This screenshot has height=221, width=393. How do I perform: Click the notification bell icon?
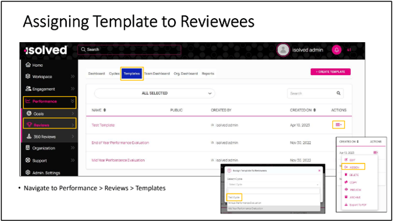coord(337,50)
